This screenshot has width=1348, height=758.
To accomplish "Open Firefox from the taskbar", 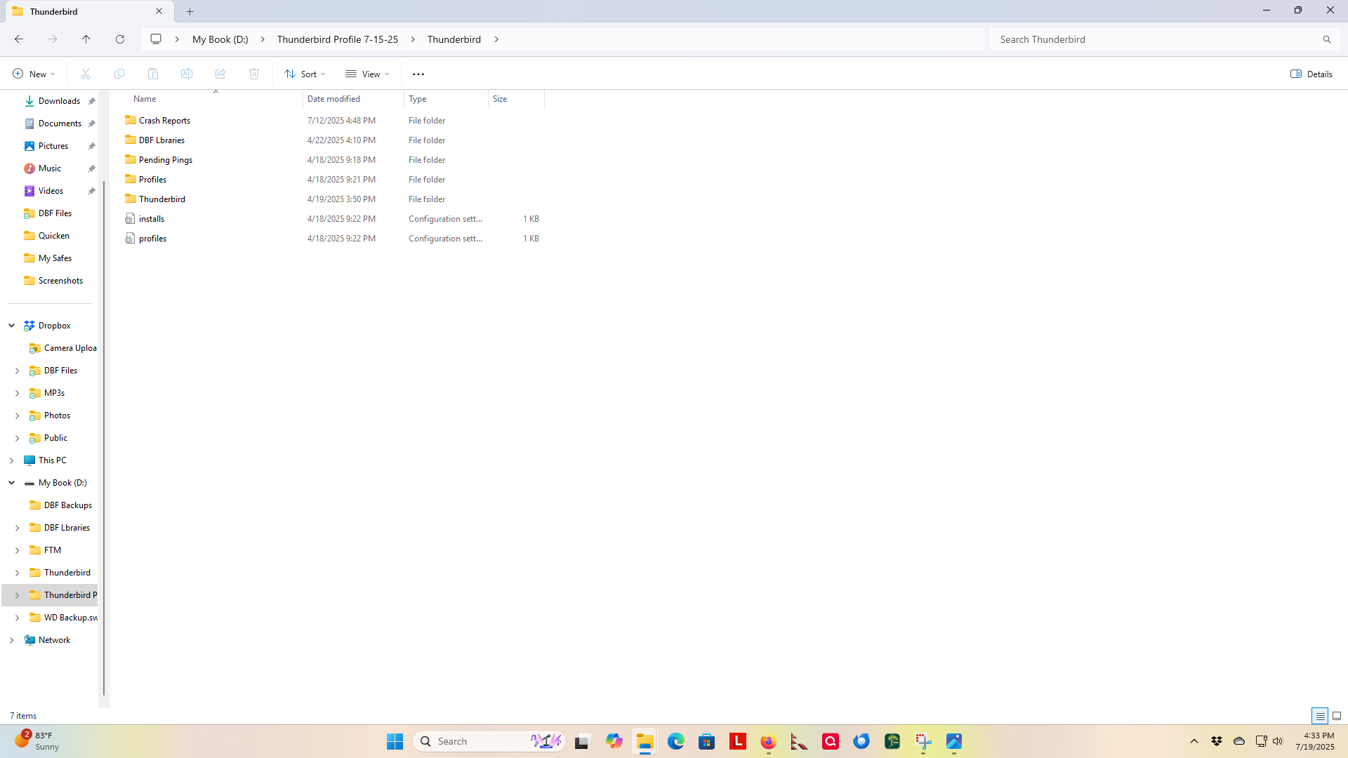I will [x=769, y=741].
